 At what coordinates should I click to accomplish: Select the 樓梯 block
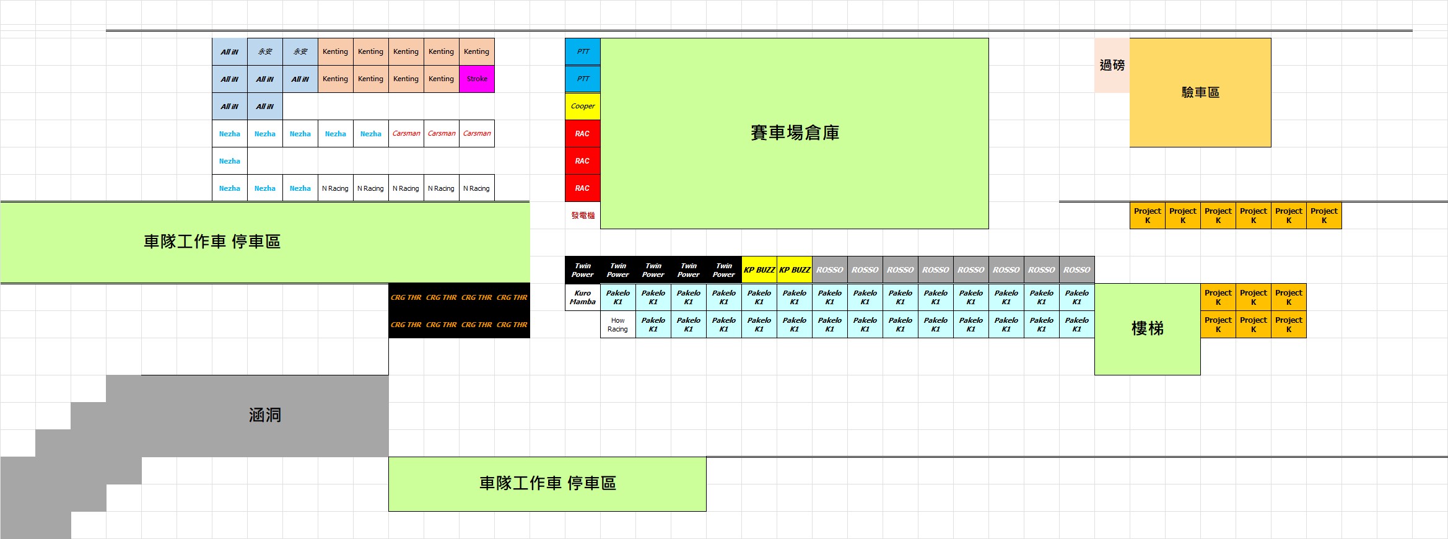point(1147,328)
